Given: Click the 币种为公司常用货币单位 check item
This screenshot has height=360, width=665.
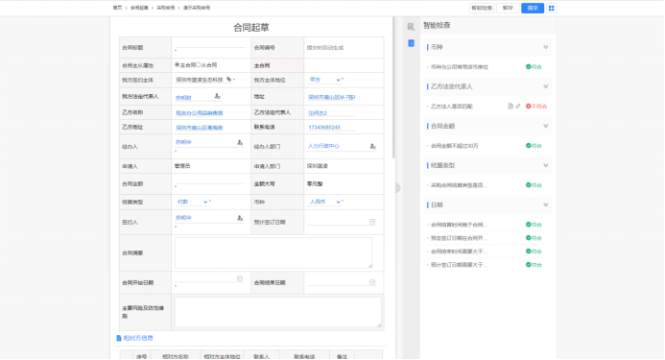Looking at the screenshot, I should tap(460, 66).
